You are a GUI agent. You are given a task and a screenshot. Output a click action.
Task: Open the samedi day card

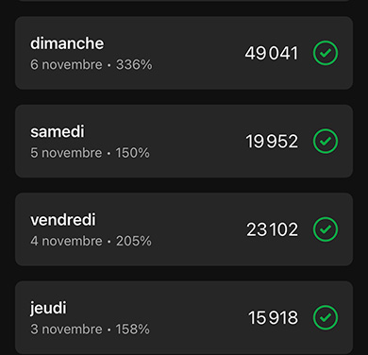[184, 141]
